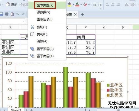
Task: Choose Clear (清除) in context menu
Action: (x=47, y=41)
